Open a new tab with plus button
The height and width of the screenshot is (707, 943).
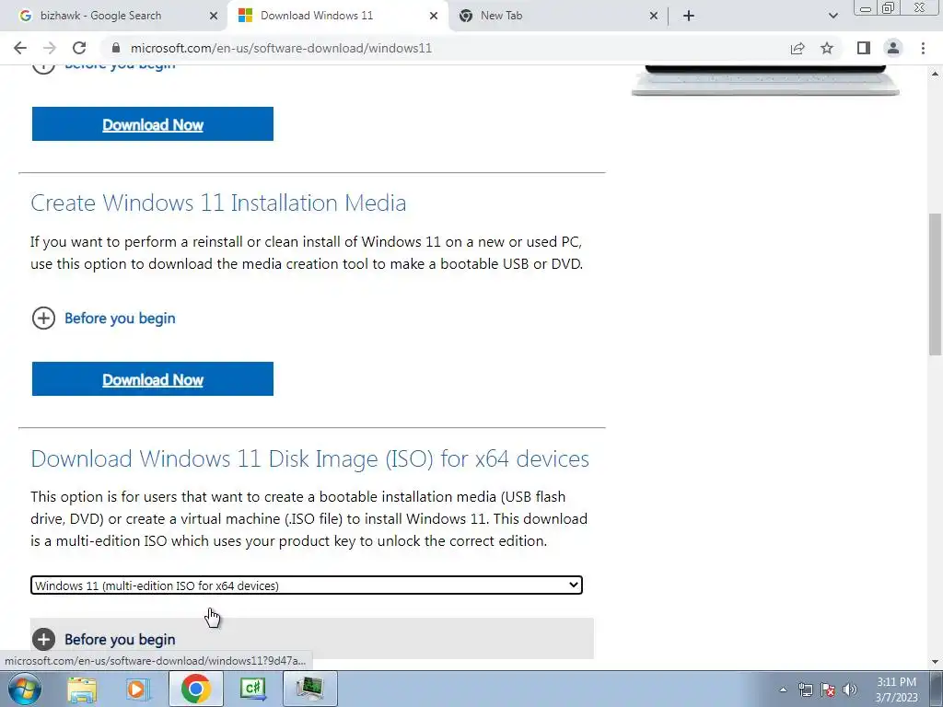tap(689, 17)
